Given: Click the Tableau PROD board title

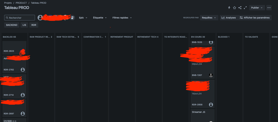Looking at the screenshot, I should 17,8.
